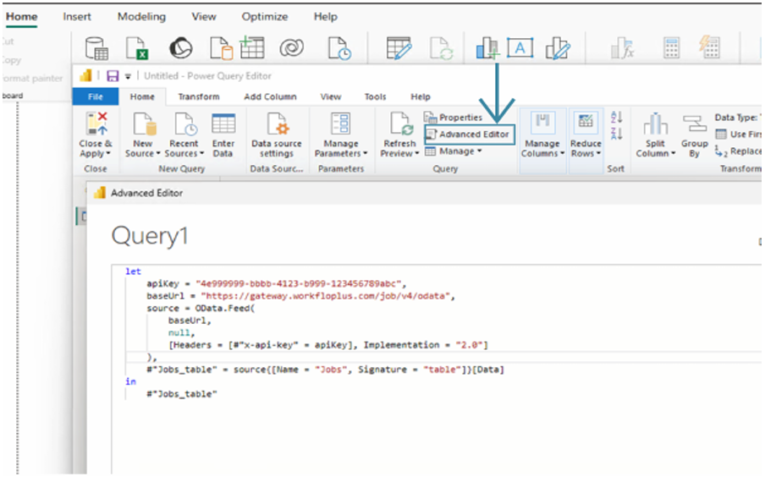This screenshot has width=765, height=477.
Task: Click the baseUrl gateway URL line
Action: click(300, 296)
